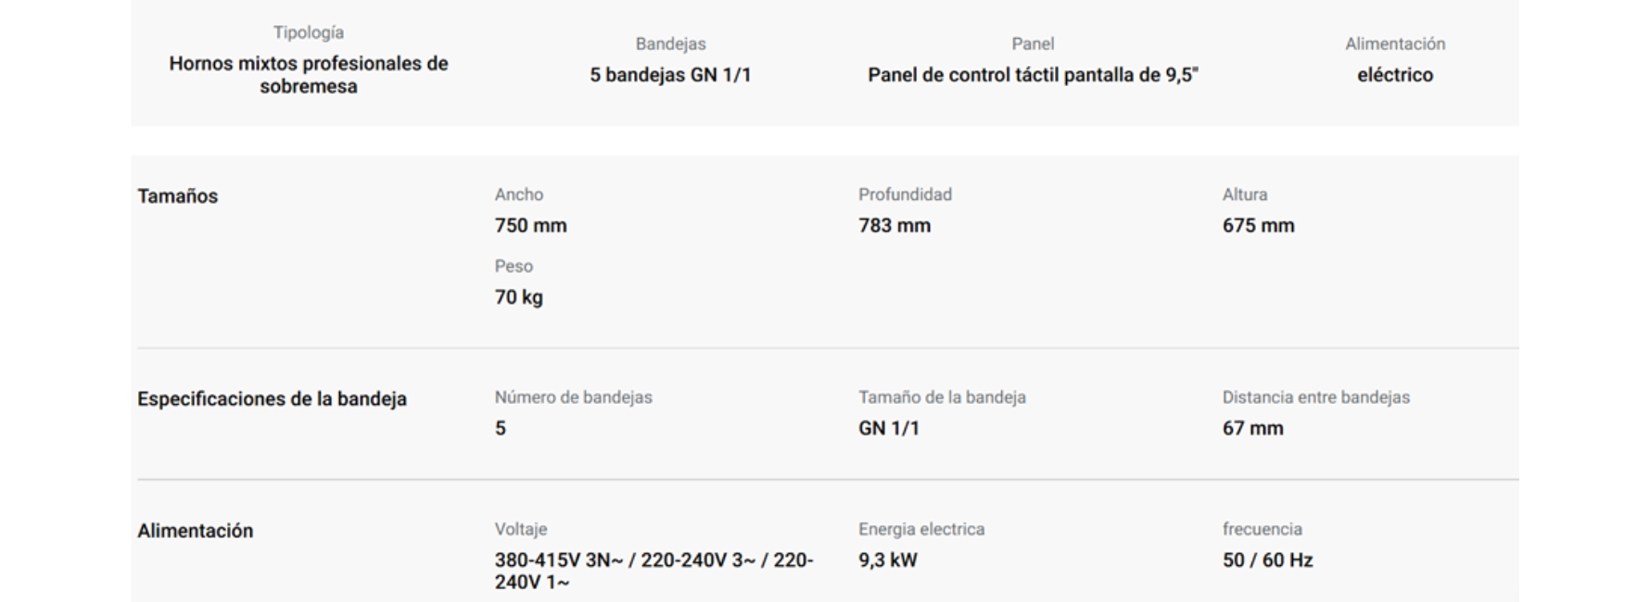Click the Alimentación section heading at bottom

tap(196, 531)
